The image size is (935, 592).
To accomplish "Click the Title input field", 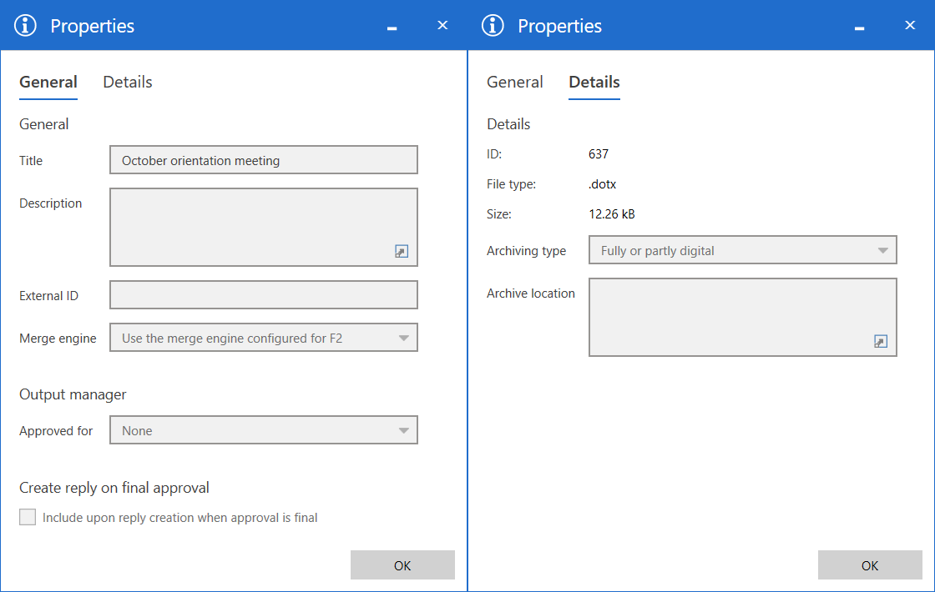I will 264,160.
